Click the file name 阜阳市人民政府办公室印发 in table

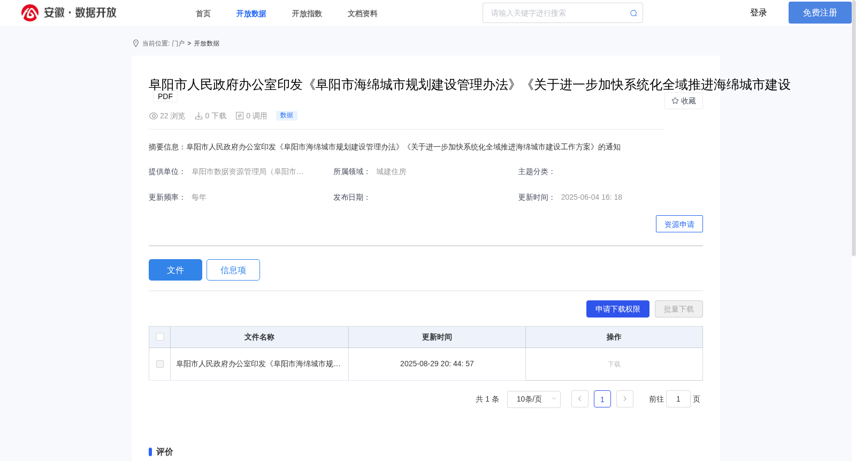258,364
